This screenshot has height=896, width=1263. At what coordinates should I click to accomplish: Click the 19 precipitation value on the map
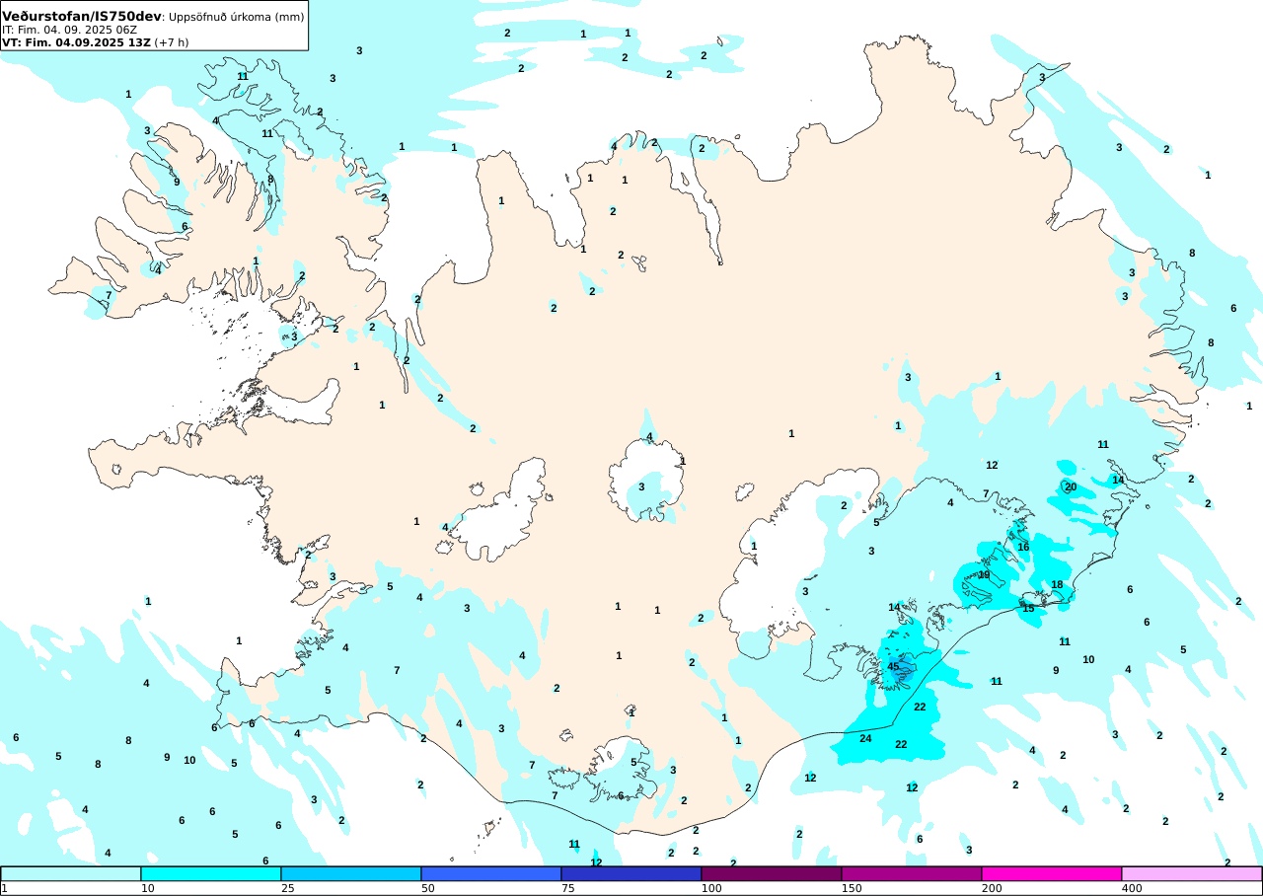coord(984,575)
